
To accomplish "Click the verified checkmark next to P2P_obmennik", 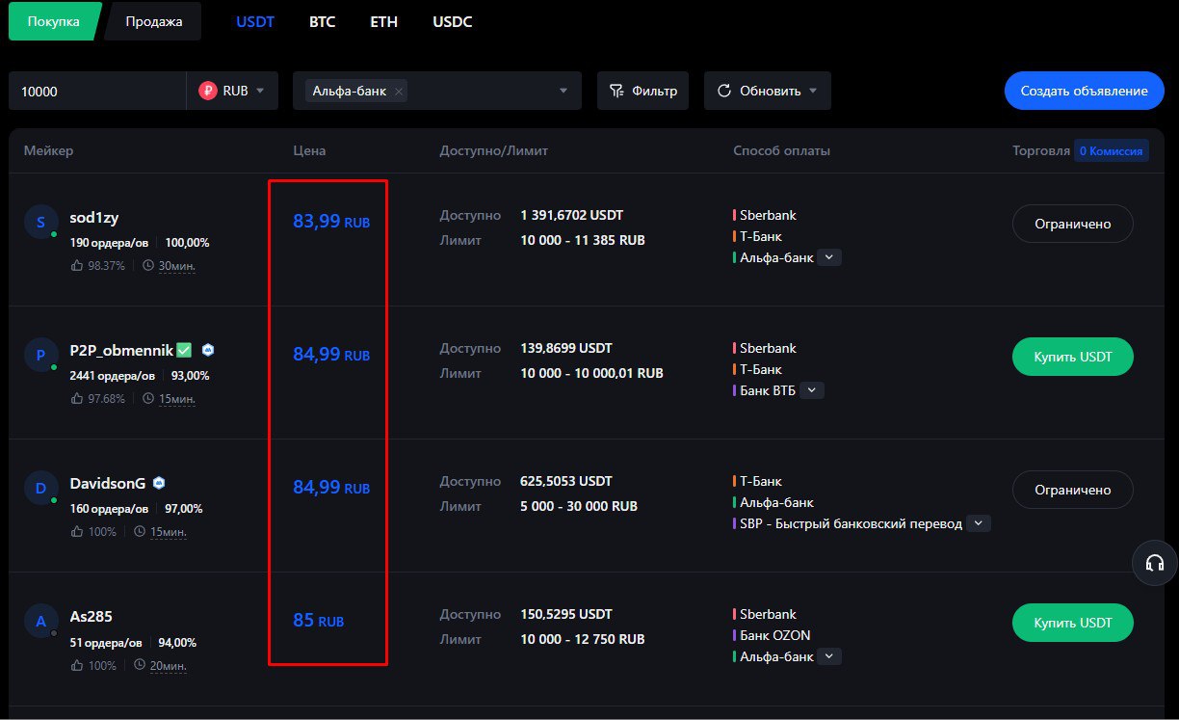I will coord(184,351).
